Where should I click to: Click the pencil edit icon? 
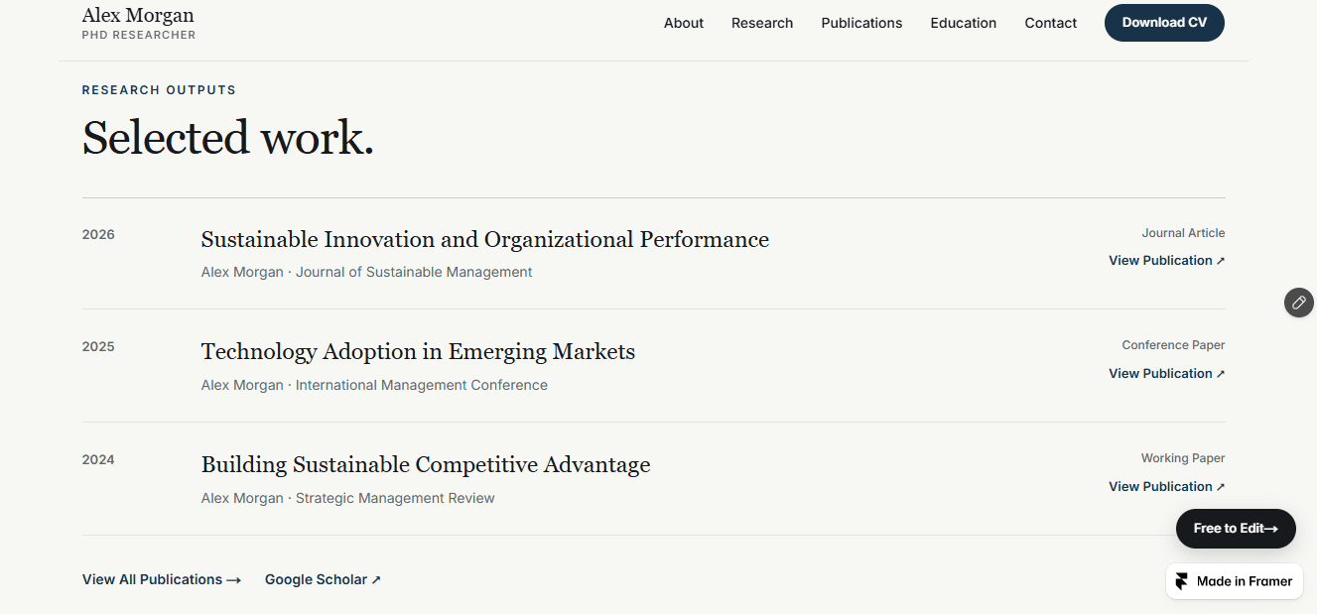(x=1299, y=303)
